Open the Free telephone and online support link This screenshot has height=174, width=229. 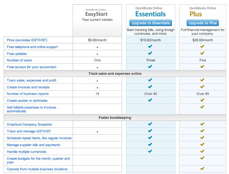[x=32, y=47]
